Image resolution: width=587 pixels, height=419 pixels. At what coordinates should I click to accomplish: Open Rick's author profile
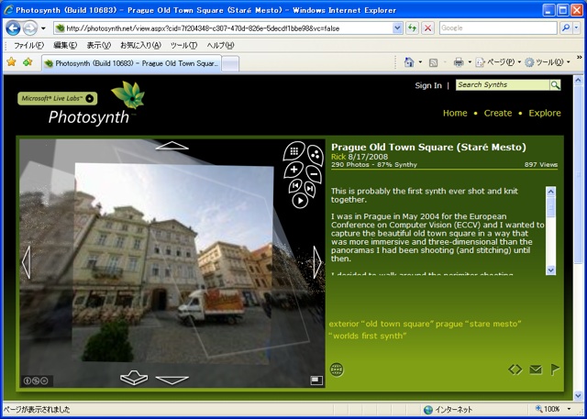click(x=338, y=157)
